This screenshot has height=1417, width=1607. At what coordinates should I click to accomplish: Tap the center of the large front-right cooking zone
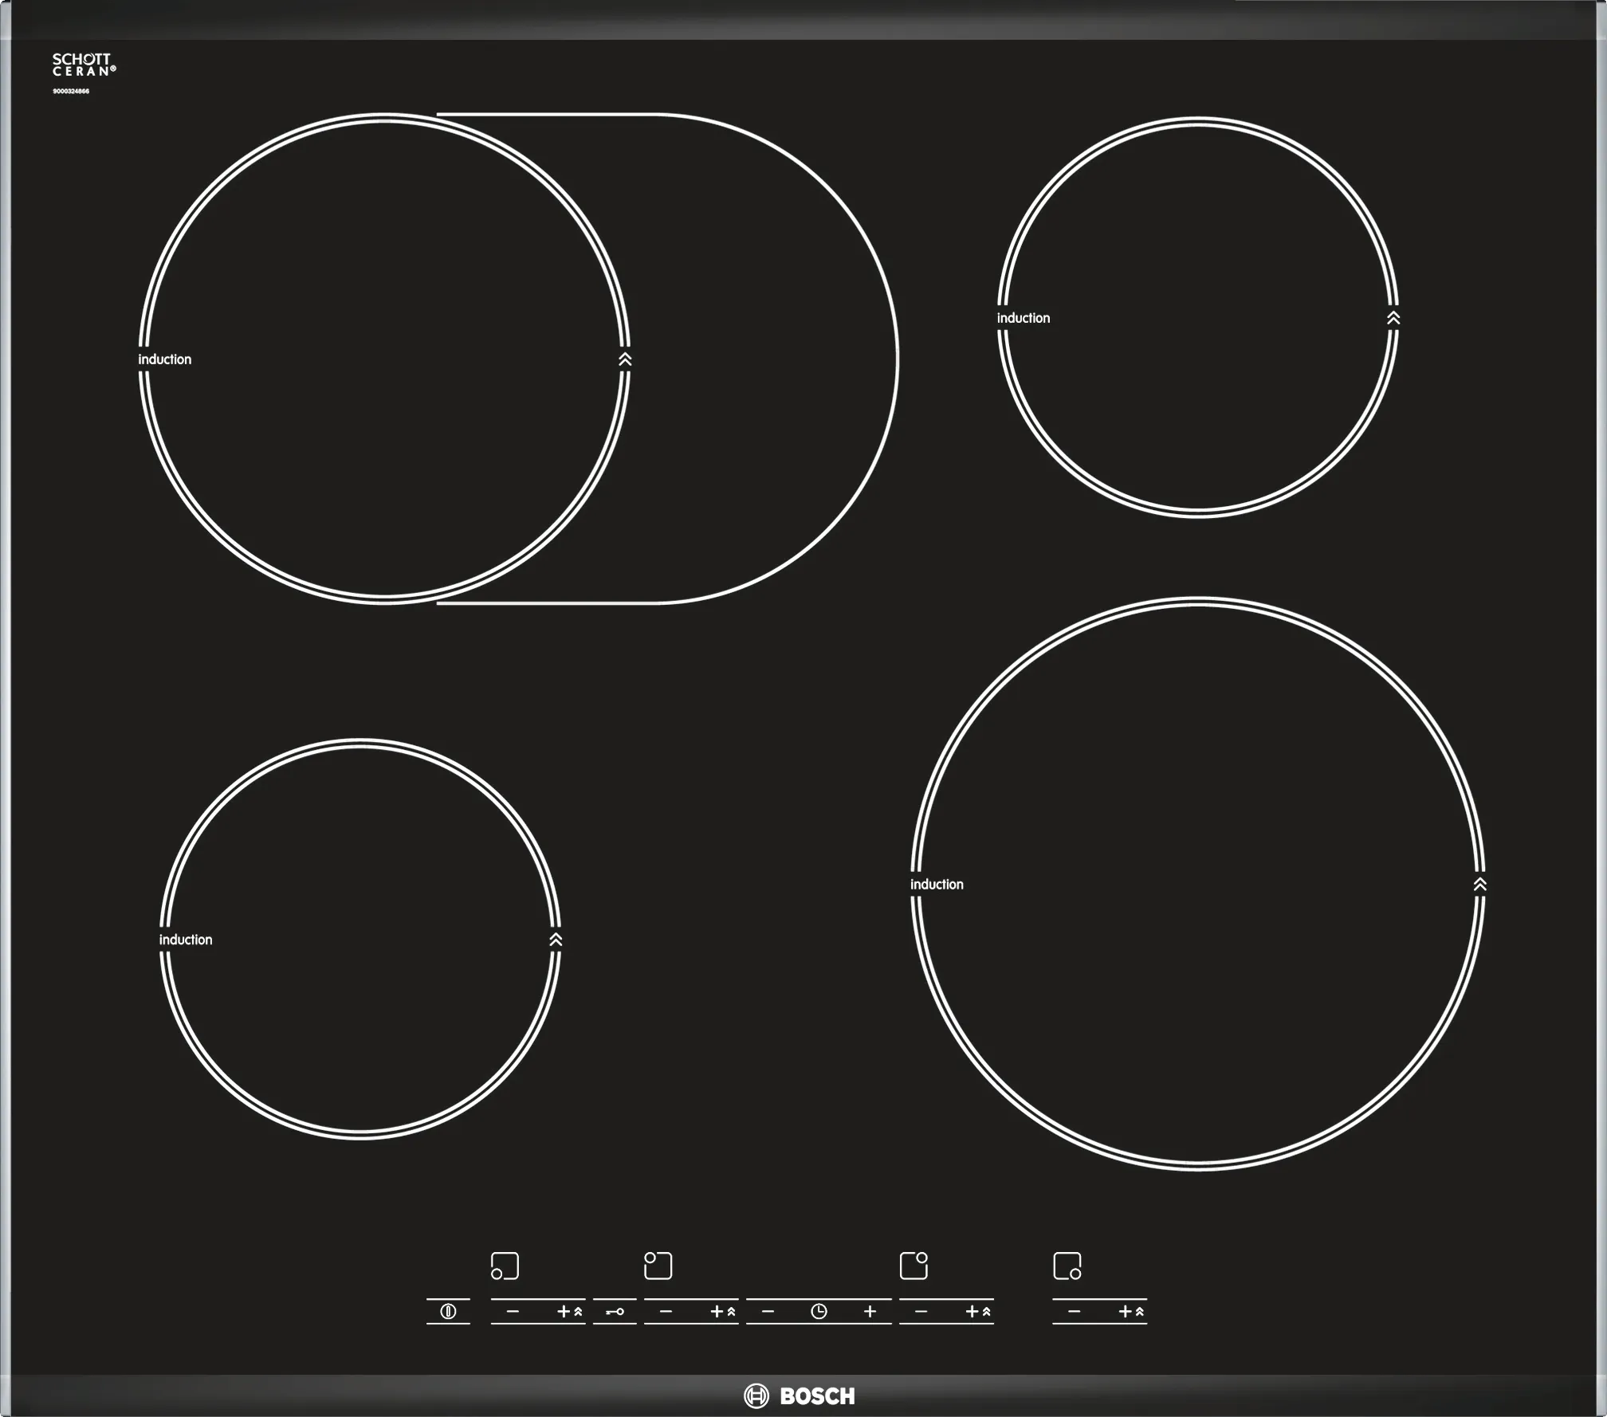[x=1198, y=884]
